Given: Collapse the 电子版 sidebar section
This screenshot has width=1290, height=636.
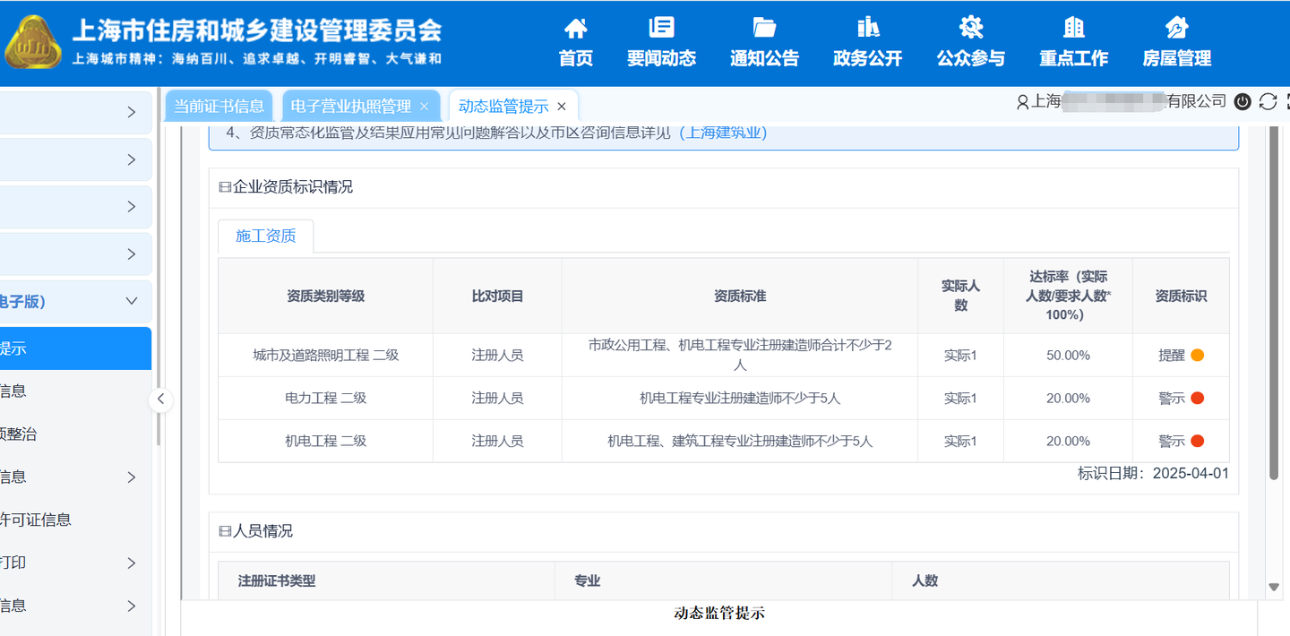Looking at the screenshot, I should pos(132,302).
